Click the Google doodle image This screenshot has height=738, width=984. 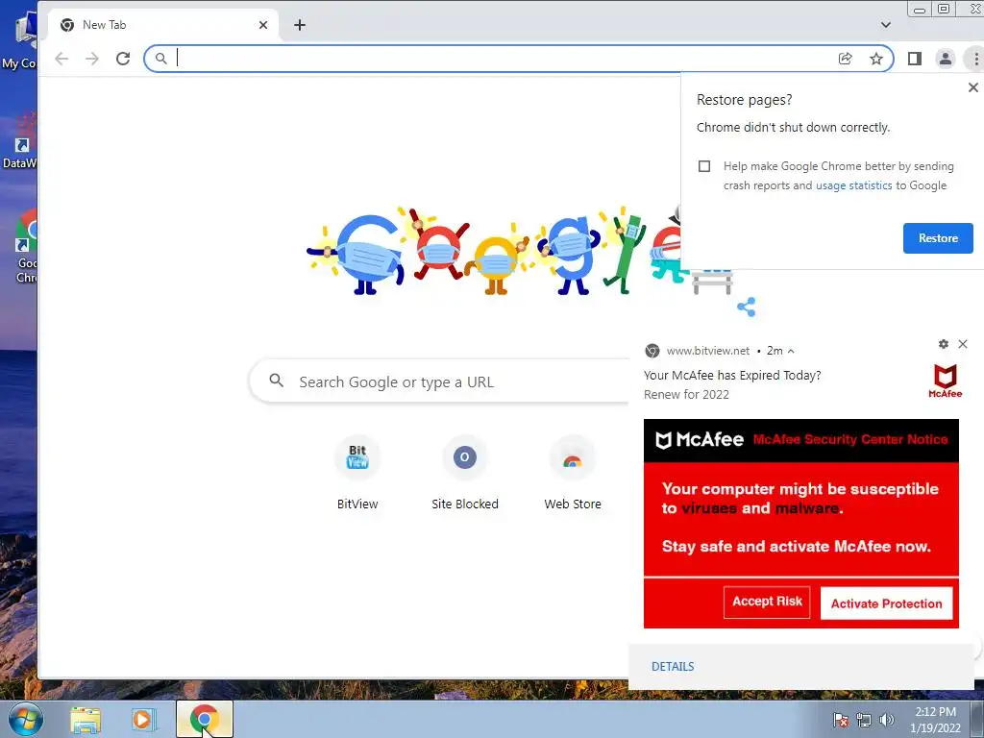click(x=493, y=251)
